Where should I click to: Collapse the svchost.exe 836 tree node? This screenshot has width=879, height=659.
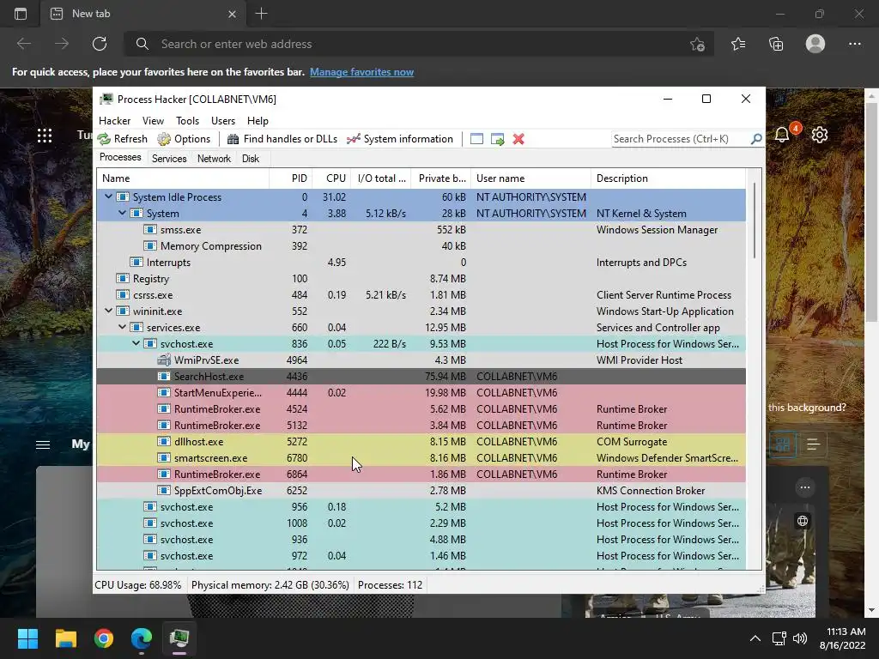pyautogui.click(x=136, y=343)
